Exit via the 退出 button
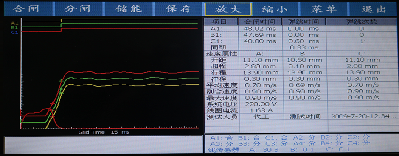This screenshot has width=399, height=156. coord(373,8)
